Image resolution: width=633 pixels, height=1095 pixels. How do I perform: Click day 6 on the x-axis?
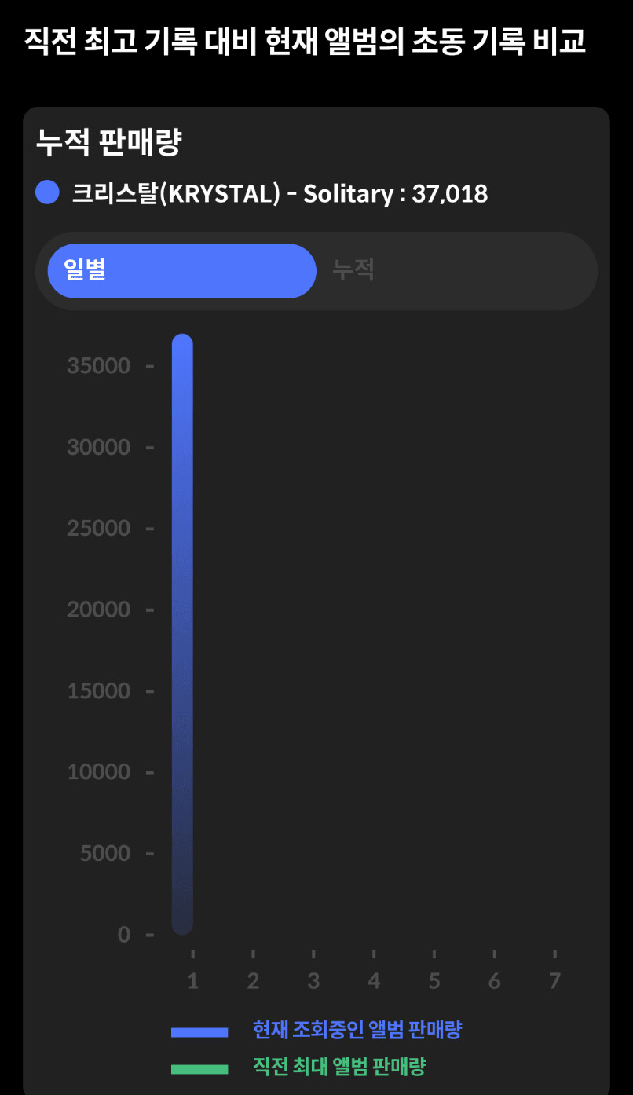click(494, 981)
